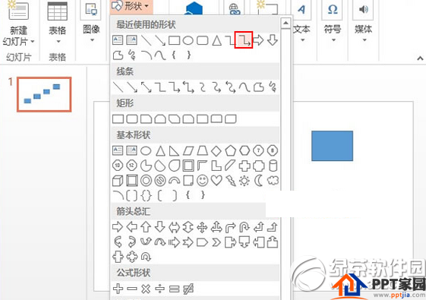Select slide 1 thumbnail
Screen dimensions: 426x300
pyautogui.click(x=44, y=95)
